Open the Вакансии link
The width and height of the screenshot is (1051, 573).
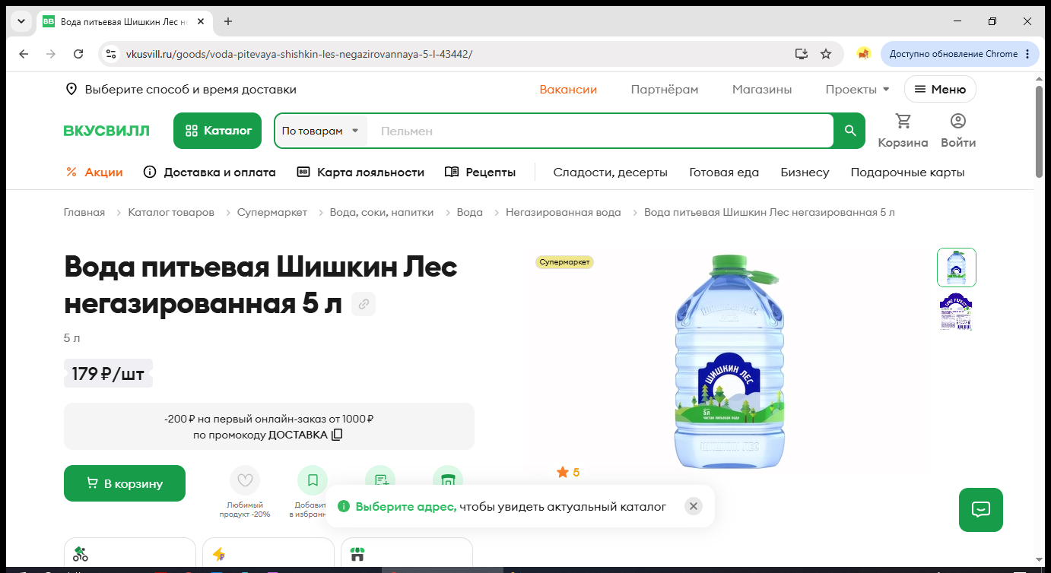point(568,89)
